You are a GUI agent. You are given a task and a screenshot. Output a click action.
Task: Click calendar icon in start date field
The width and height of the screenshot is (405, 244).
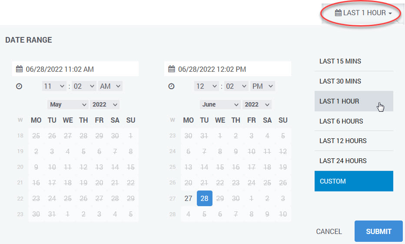coord(19,69)
